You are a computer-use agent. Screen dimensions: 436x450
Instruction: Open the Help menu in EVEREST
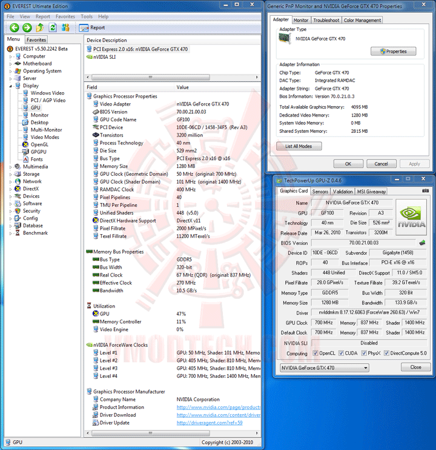click(x=103, y=16)
